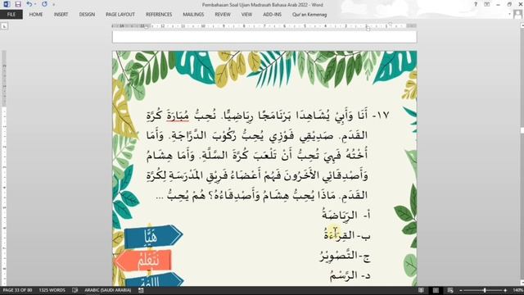Save the document with the Save icon
The width and height of the screenshot is (524, 295).
pos(18,4)
